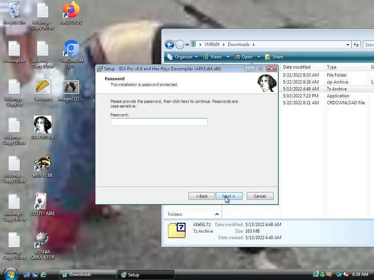Cancel the IDA Pro installation
This screenshot has width=374, height=280.
(260, 196)
